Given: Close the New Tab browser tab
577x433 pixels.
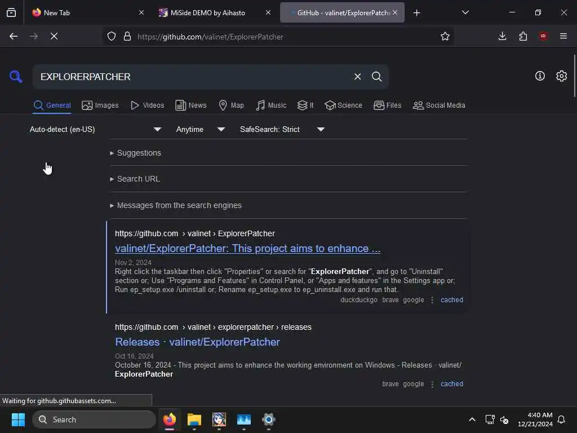Looking at the screenshot, I should (x=141, y=12).
